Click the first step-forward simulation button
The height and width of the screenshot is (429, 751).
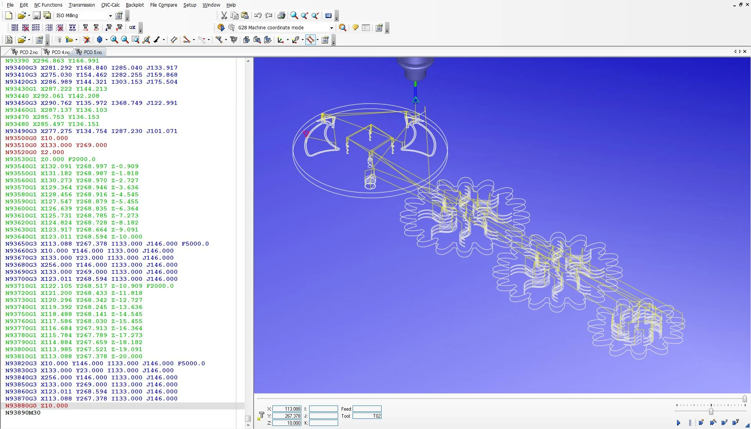coord(701,423)
